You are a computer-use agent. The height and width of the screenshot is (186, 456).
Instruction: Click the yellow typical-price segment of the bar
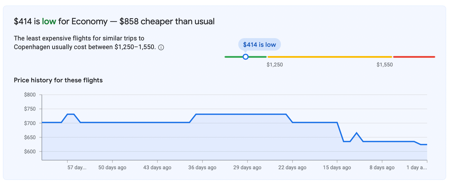(330, 57)
